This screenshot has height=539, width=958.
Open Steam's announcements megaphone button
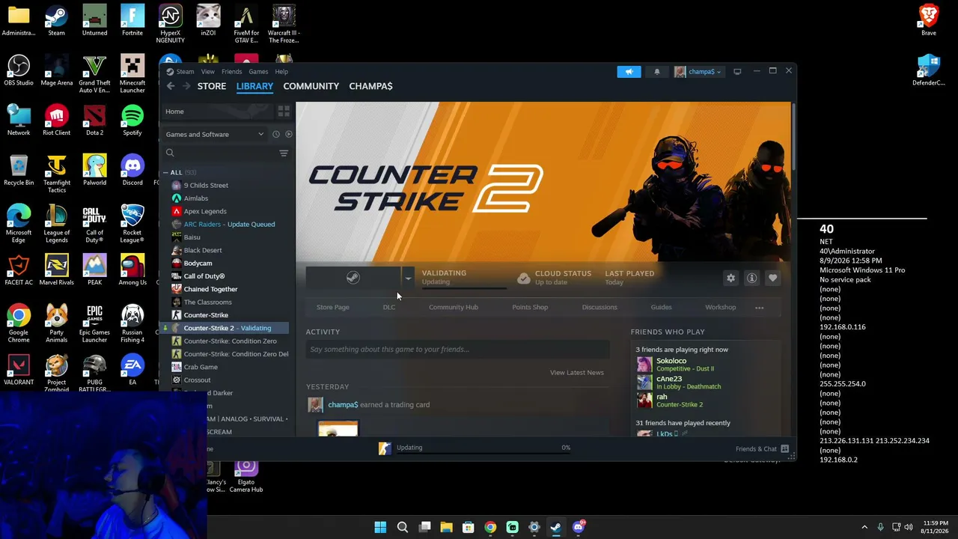[629, 72]
